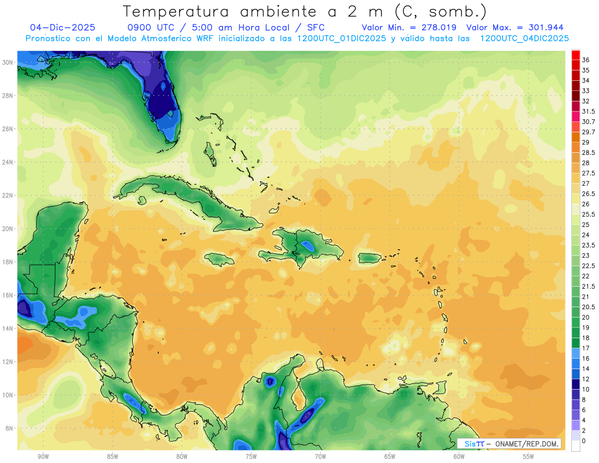Viewport: 599px width, 463px height.
Task: Select the '26.5' colorbar value
Action: [589, 194]
